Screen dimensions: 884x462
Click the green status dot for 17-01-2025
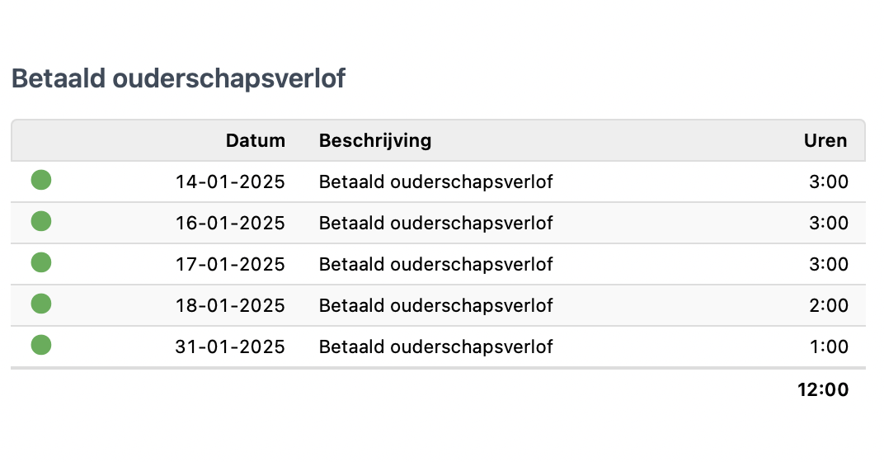(x=41, y=262)
